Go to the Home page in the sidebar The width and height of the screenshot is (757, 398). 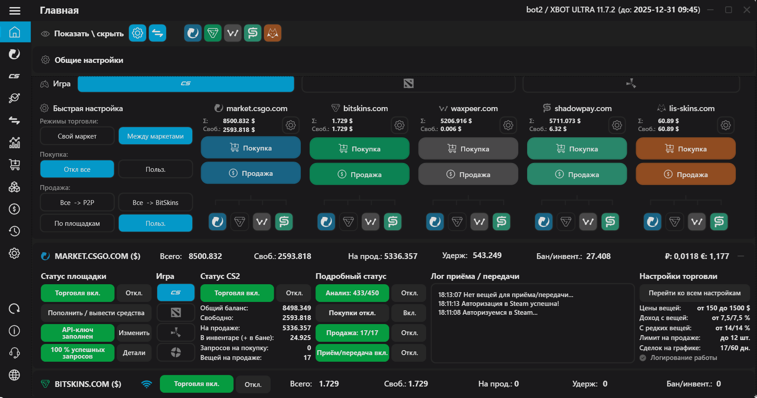tap(15, 32)
